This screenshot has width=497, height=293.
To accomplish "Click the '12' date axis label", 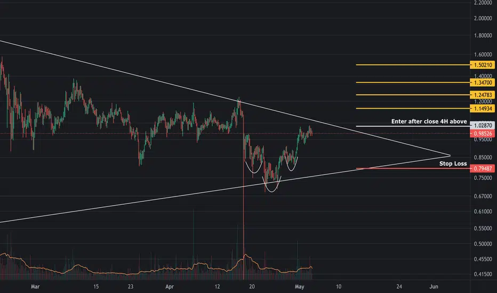I will pos(217,287).
